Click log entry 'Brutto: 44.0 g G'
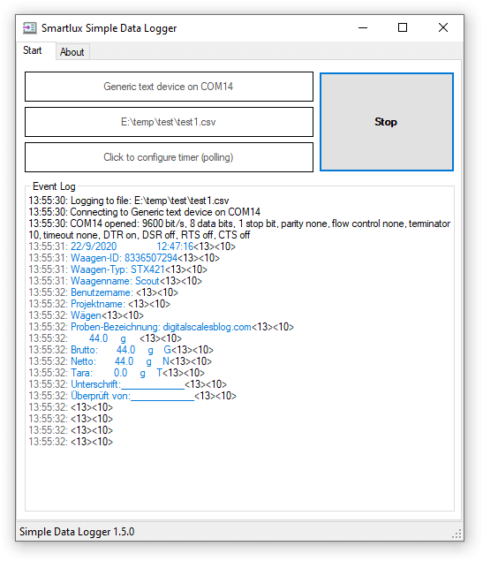This screenshot has height=561, width=483. (x=121, y=350)
